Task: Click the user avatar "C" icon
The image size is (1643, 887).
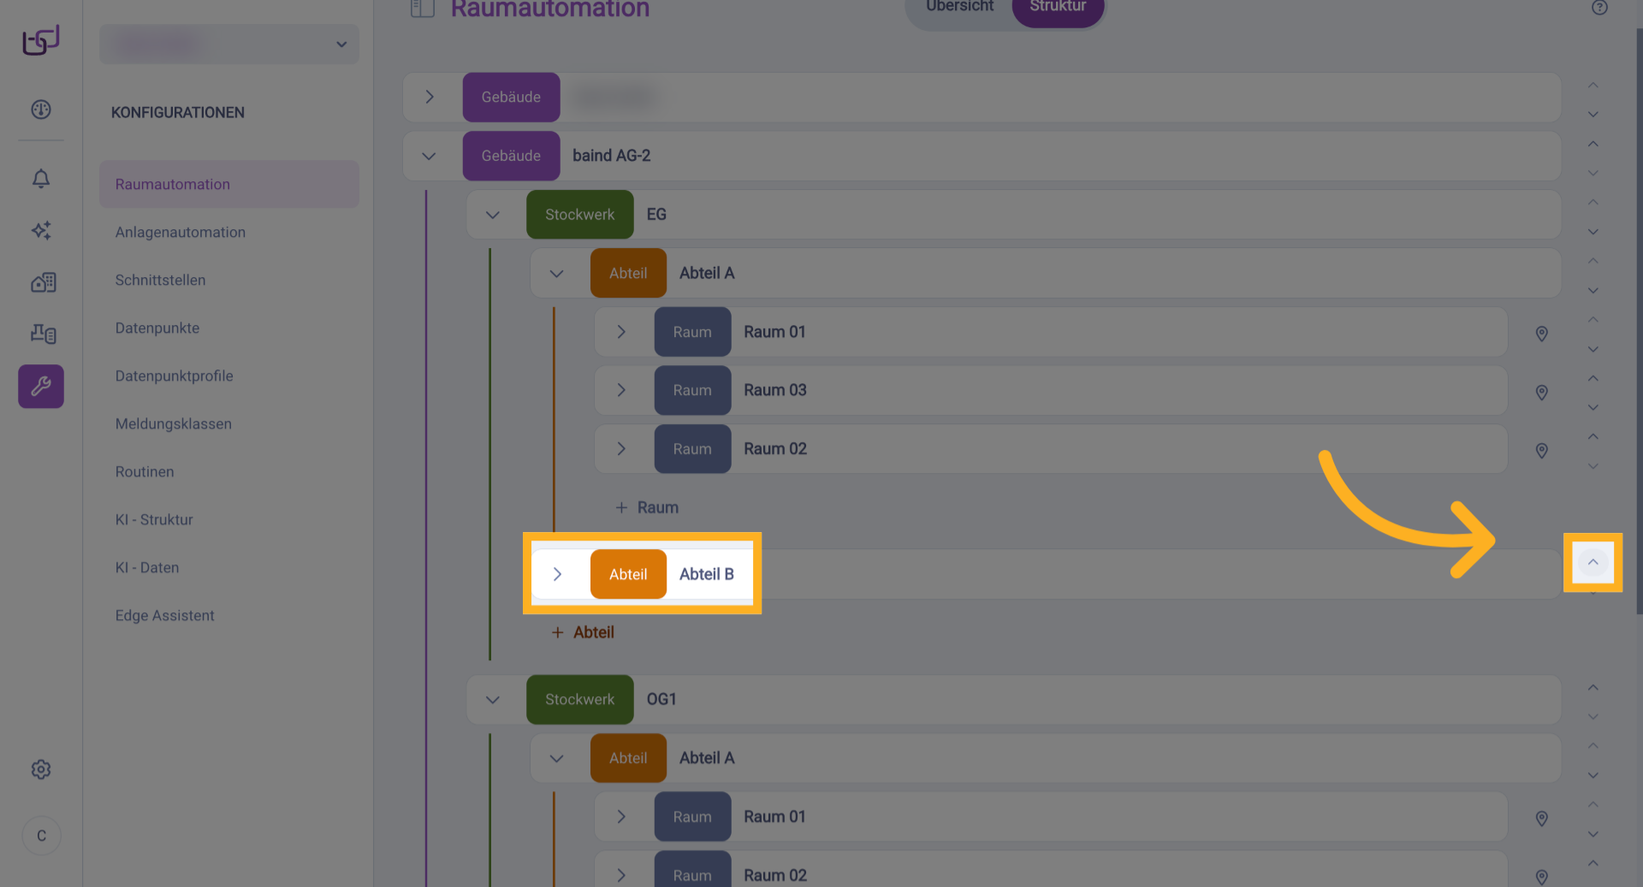Action: point(41,836)
